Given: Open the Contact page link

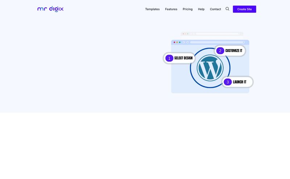Looking at the screenshot, I should click(x=215, y=9).
